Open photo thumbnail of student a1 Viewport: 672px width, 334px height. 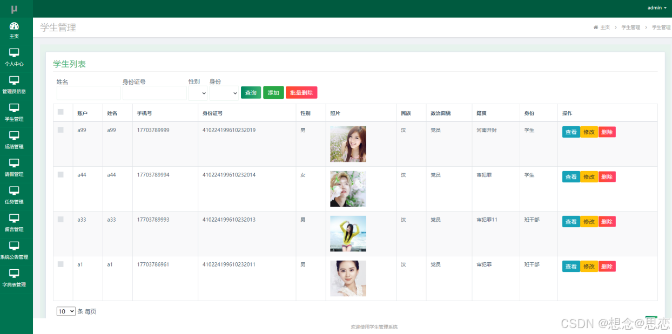coord(348,278)
